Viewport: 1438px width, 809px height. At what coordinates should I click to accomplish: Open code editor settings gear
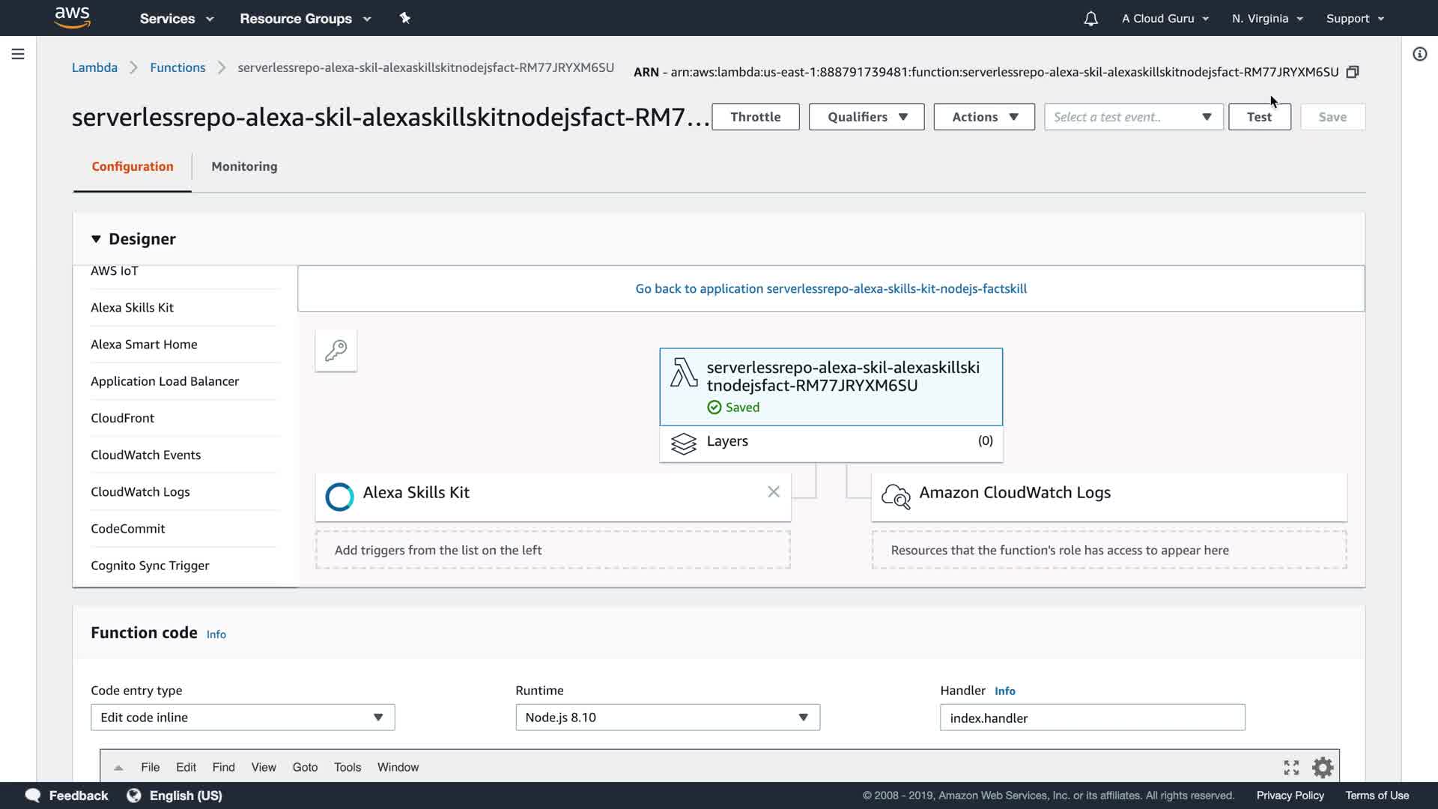pos(1323,767)
